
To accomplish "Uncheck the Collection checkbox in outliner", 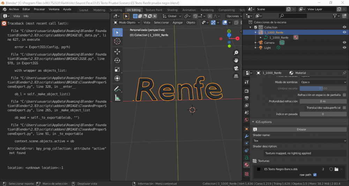I will tap(255, 27).
